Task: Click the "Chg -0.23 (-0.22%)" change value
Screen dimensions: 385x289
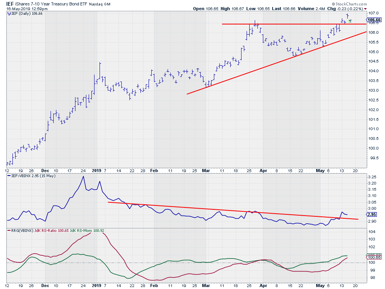Action: tap(345, 9)
